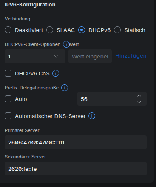Select the Deaktiviert radio button
The width and height of the screenshot is (156, 187).
(8, 30)
